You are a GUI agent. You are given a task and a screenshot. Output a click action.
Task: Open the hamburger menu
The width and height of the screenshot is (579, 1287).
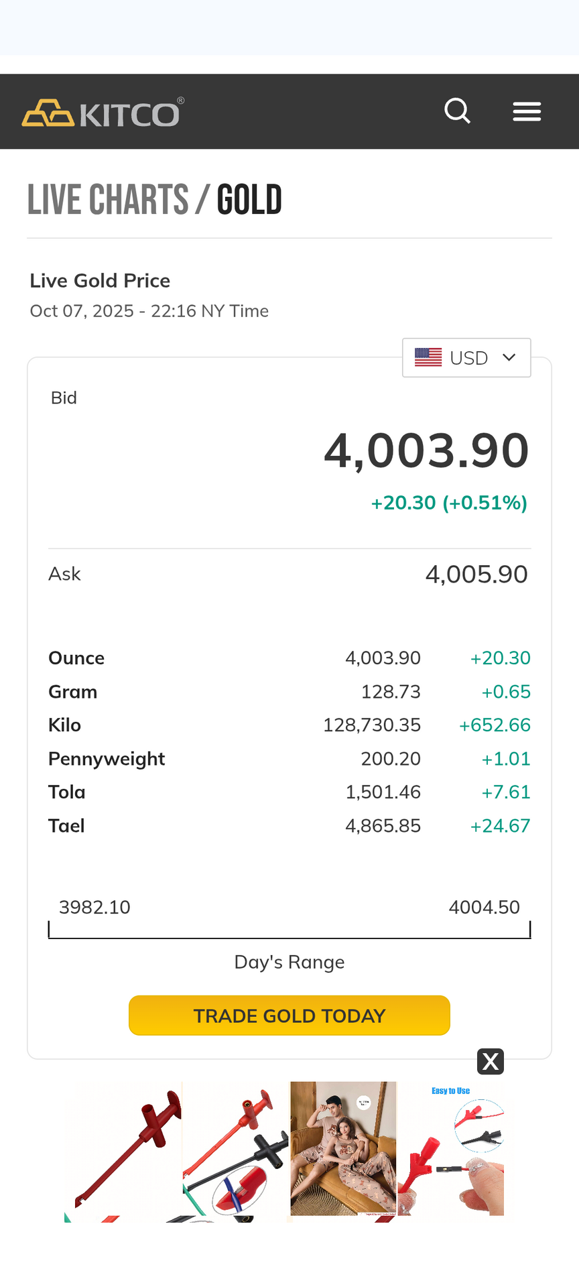click(x=527, y=111)
